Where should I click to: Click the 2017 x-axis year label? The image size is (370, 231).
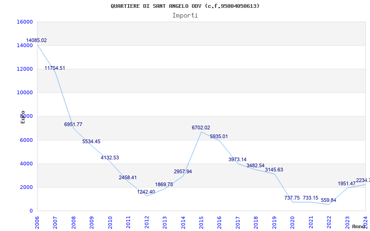(238, 222)
